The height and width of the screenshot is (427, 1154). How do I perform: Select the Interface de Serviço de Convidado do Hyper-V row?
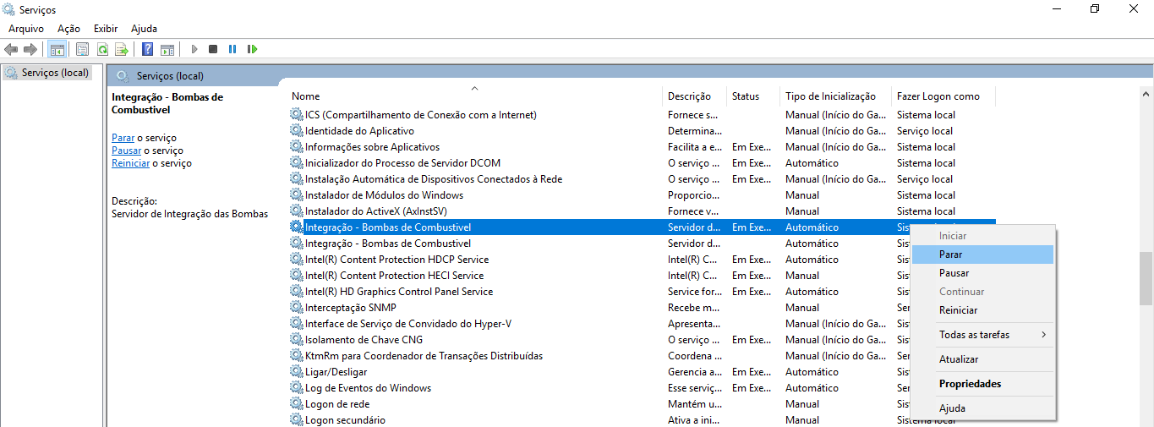[408, 323]
